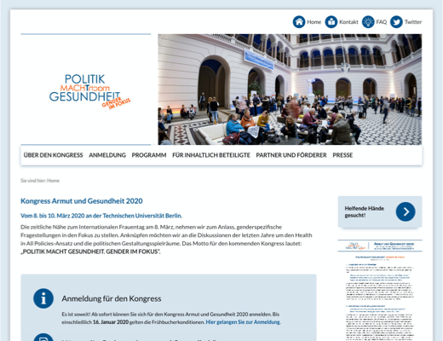This screenshot has height=341, width=443.
Task: Click the Kontakt text link
Action: tap(348, 22)
